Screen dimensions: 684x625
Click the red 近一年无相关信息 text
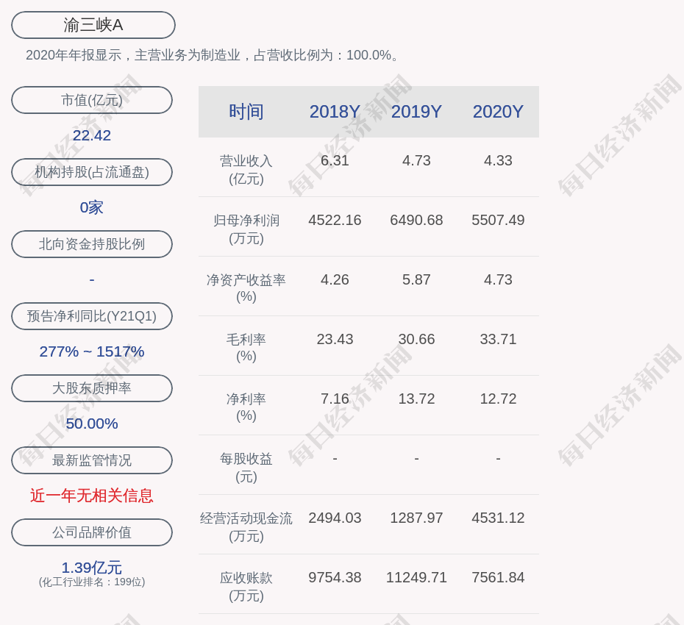pyautogui.click(x=92, y=496)
